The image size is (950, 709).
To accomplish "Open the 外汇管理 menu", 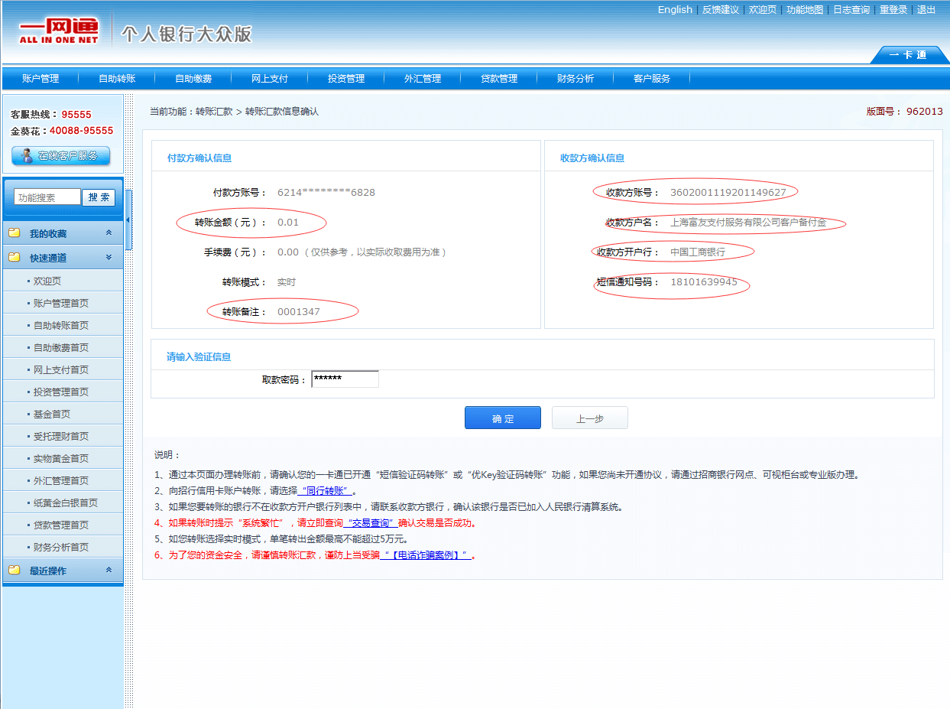I will click(x=423, y=79).
